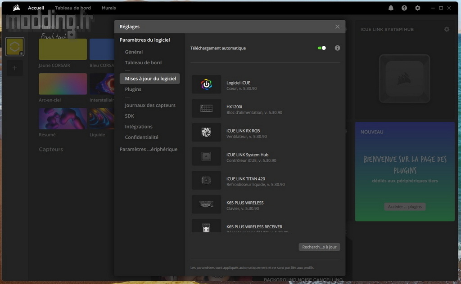Select Journaux des capteurs entry
This screenshot has width=461, height=284.
click(x=149, y=105)
